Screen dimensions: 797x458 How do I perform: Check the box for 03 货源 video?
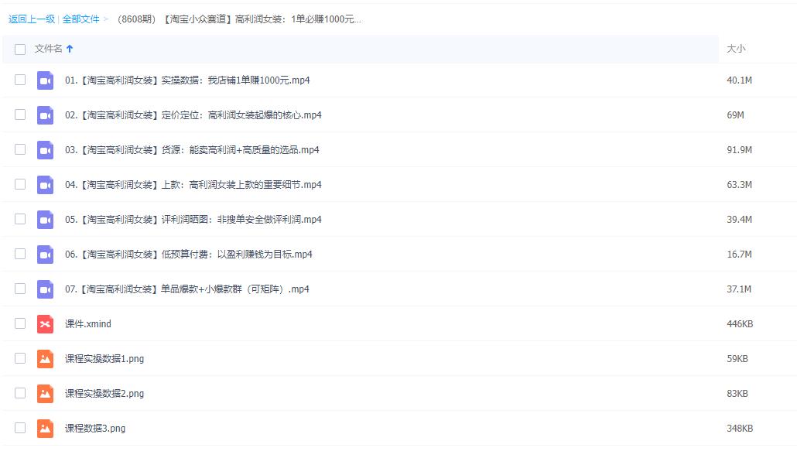20,149
